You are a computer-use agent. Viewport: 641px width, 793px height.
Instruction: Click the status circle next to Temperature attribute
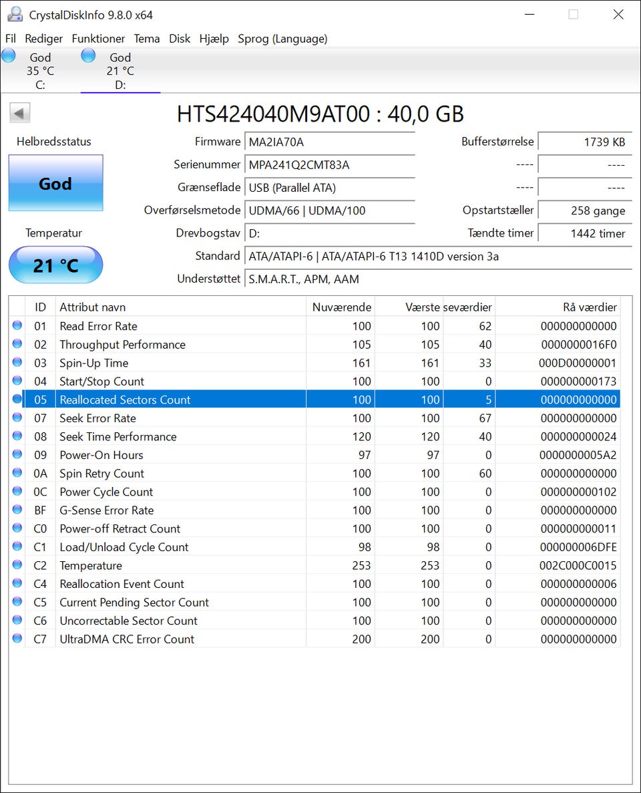pyautogui.click(x=17, y=565)
